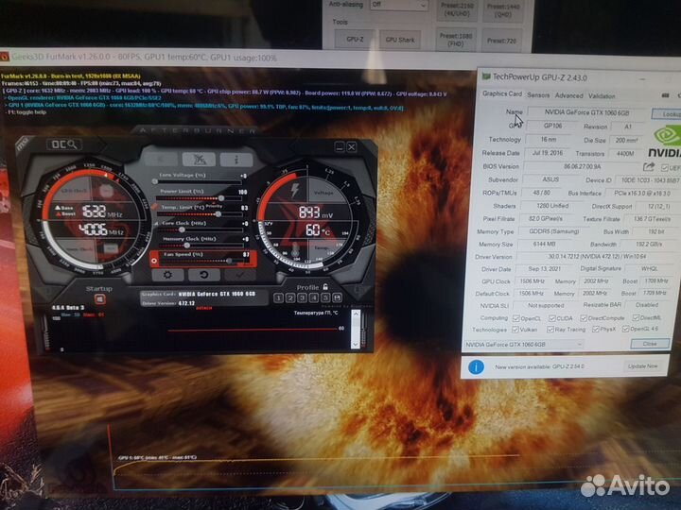The image size is (681, 510).
Task: Toggle the DirectML checkbox
Action: click(x=636, y=318)
